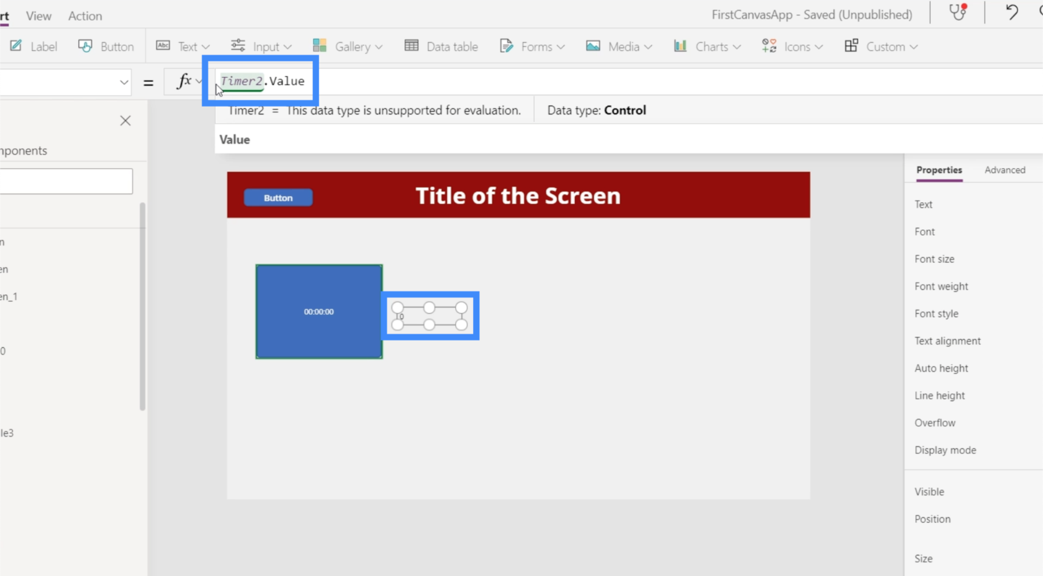Select the blue Button on canvas
The width and height of the screenshot is (1043, 576).
[278, 198]
